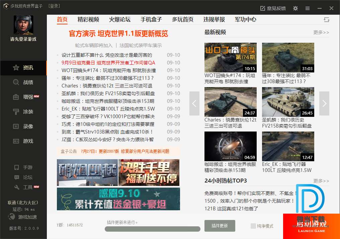This screenshot has height=239, width=340.
Task: Click server label 联通(北方大区)
Action: click(x=23, y=203)
